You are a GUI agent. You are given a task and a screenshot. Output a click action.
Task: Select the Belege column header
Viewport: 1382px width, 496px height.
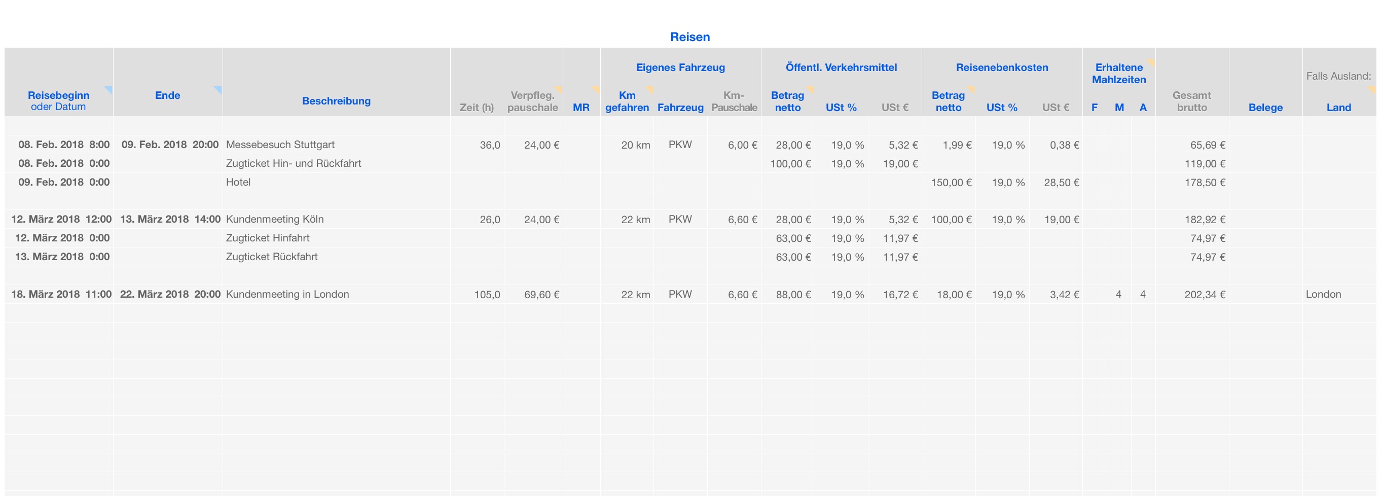click(x=1265, y=108)
